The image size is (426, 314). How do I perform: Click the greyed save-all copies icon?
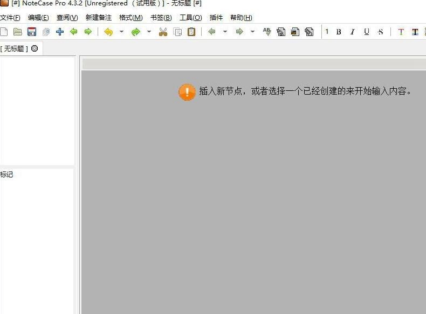[x=46, y=32]
